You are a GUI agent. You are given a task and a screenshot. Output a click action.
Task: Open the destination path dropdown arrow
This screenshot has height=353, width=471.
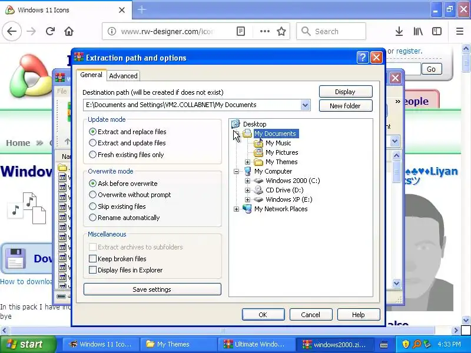click(x=305, y=105)
